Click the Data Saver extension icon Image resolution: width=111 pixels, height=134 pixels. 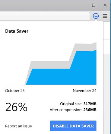pyautogui.click(x=96, y=16)
